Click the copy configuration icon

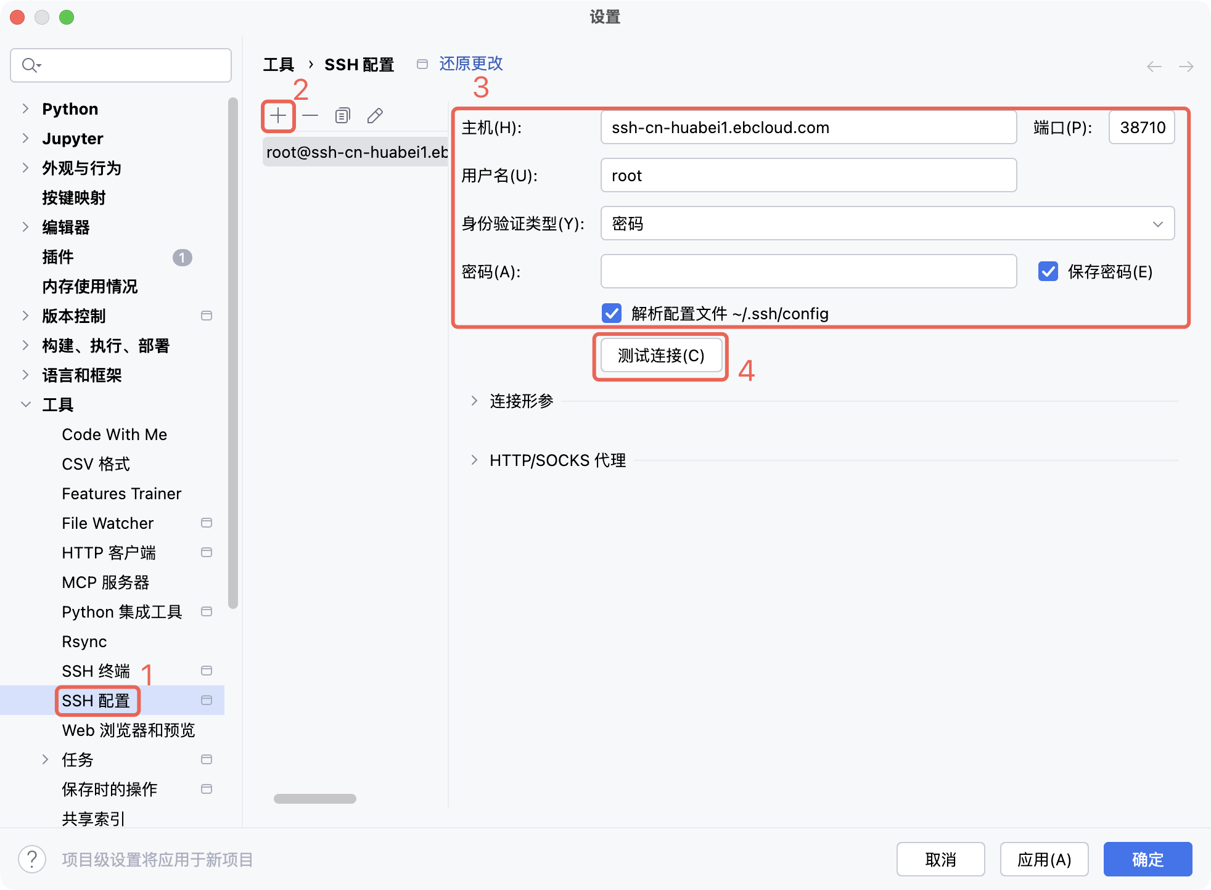pyautogui.click(x=342, y=116)
